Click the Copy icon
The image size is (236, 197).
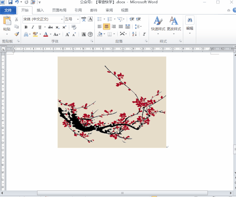point(16,26)
